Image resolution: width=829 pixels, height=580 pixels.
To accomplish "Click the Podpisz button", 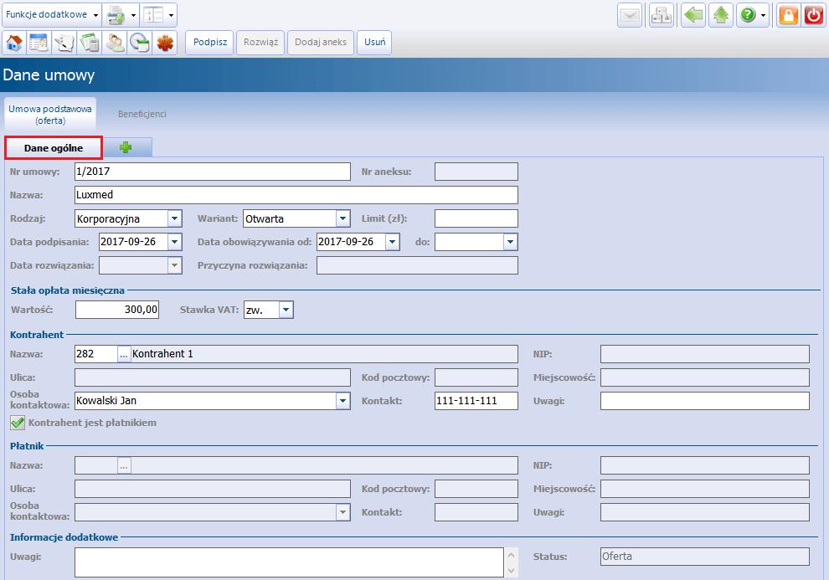I will click(x=210, y=42).
